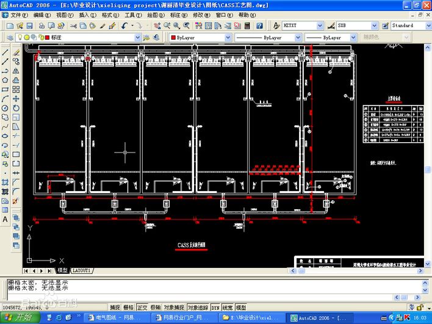Select the Line tool in draw toolbar
This screenshot has height=324, width=432.
(x=5, y=52)
